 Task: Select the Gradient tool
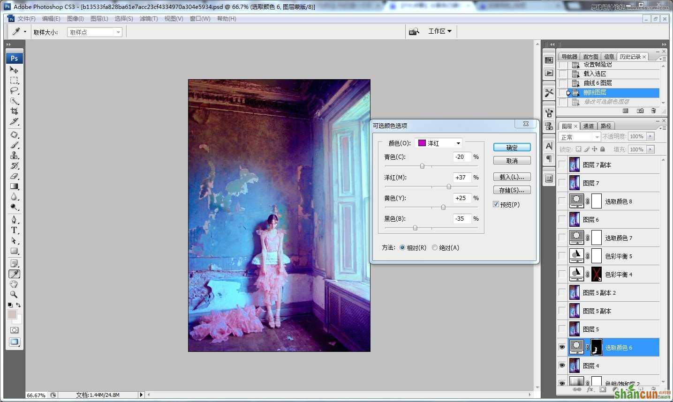[14, 186]
